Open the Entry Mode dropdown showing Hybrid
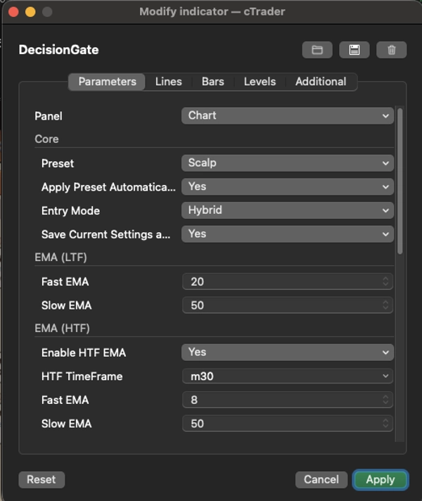 point(288,210)
